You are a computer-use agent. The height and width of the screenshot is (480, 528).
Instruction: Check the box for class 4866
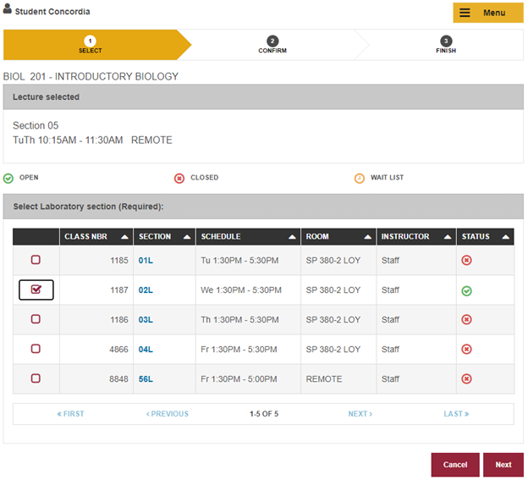36,349
